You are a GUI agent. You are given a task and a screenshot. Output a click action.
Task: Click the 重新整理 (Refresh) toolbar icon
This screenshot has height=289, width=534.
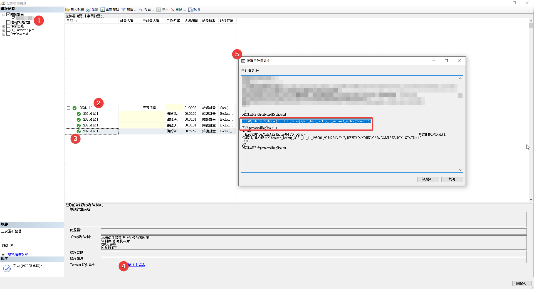(103, 10)
